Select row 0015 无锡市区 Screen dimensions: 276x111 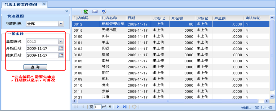(x=171, y=30)
